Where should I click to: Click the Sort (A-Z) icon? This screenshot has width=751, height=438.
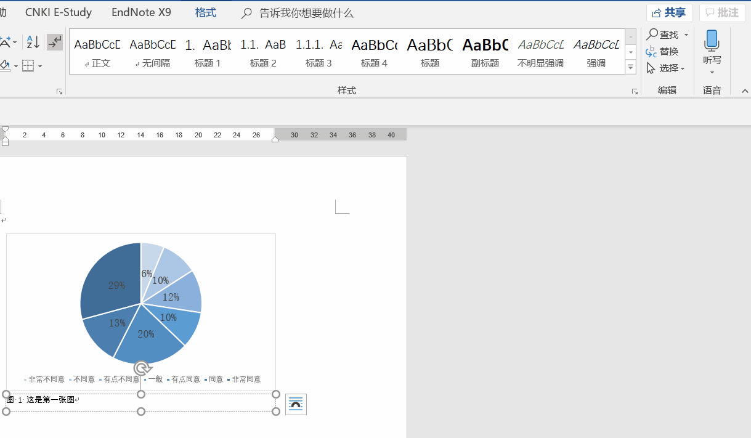pos(33,42)
